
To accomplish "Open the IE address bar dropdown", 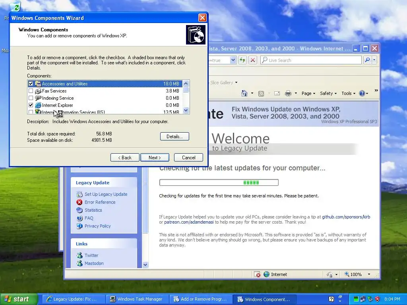I will click(233, 60).
